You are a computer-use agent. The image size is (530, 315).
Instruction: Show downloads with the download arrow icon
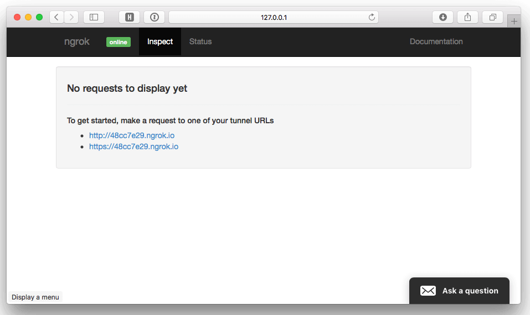(x=443, y=17)
